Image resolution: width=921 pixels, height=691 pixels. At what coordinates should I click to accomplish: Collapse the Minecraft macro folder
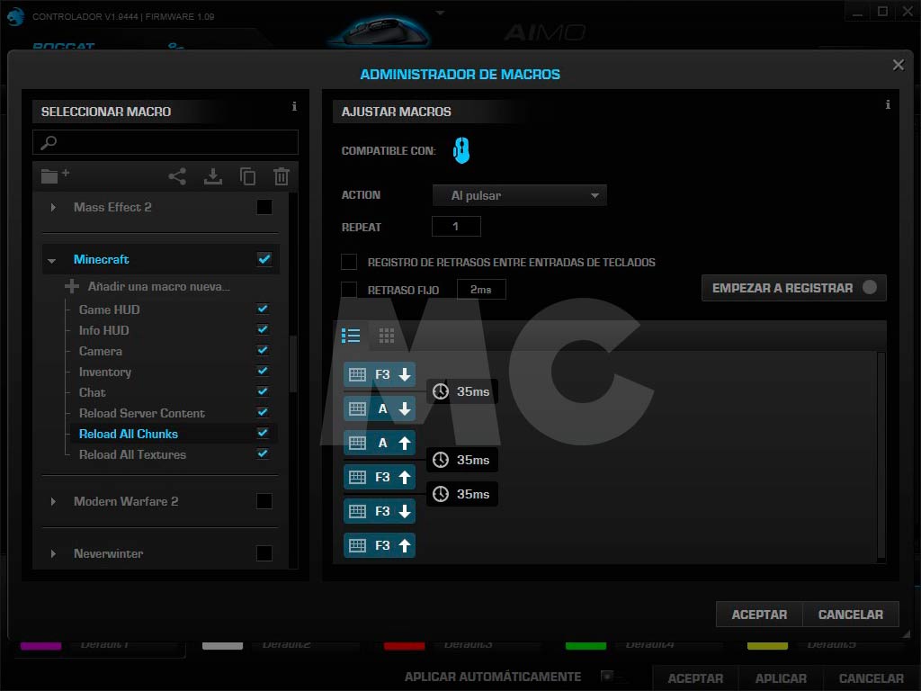(52, 260)
